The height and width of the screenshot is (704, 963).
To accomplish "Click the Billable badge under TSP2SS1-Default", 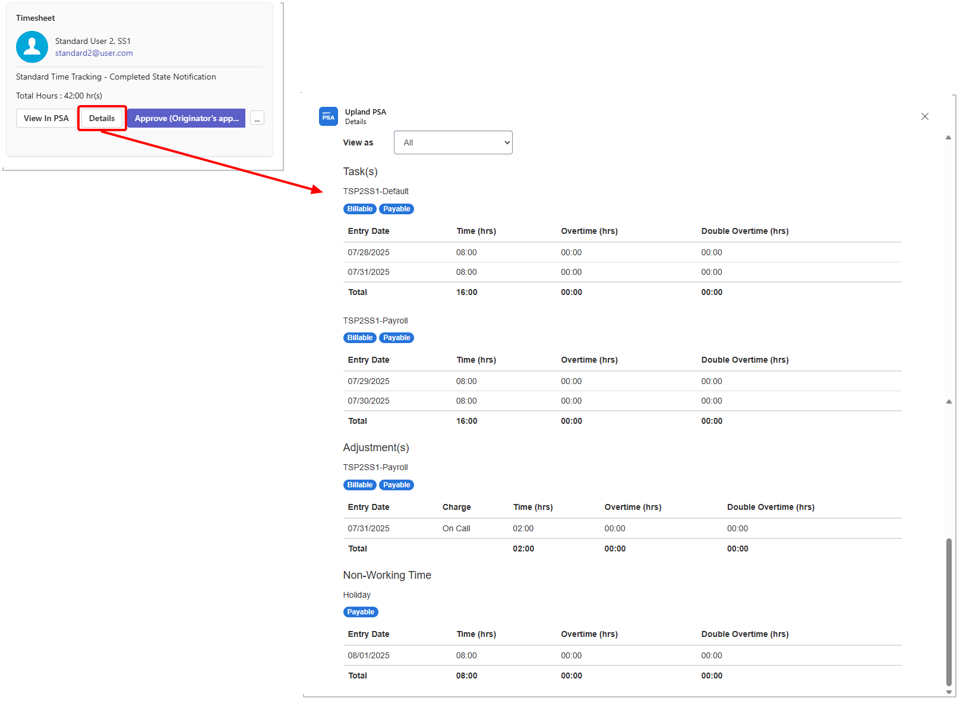I will (359, 208).
